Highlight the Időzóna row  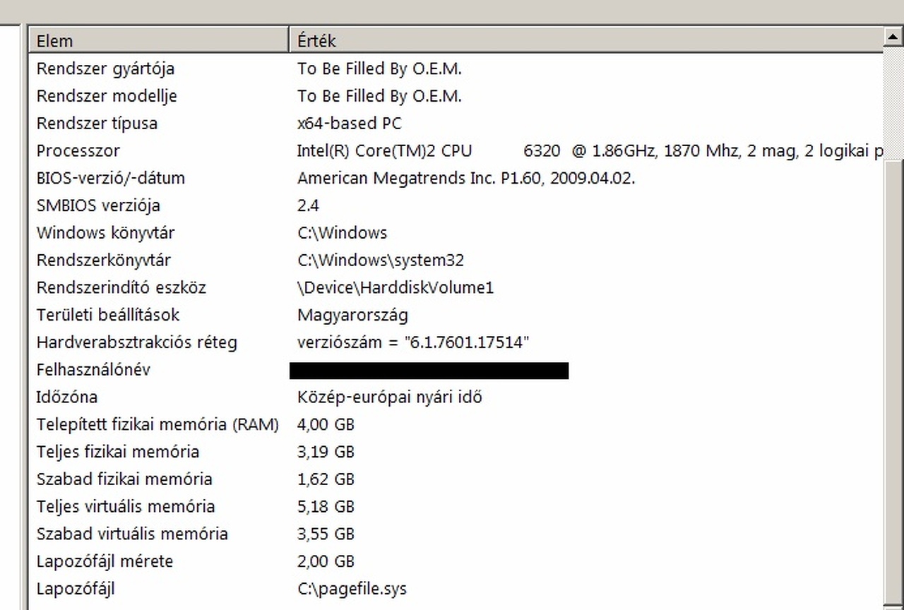click(x=67, y=397)
